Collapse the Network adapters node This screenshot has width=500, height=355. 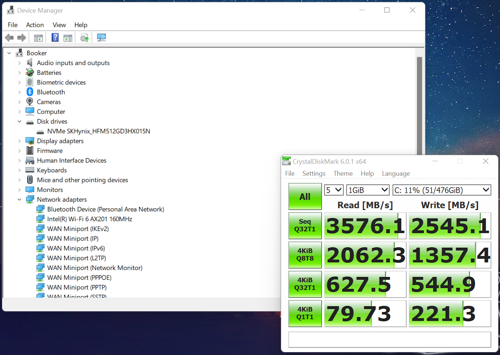pos(19,199)
